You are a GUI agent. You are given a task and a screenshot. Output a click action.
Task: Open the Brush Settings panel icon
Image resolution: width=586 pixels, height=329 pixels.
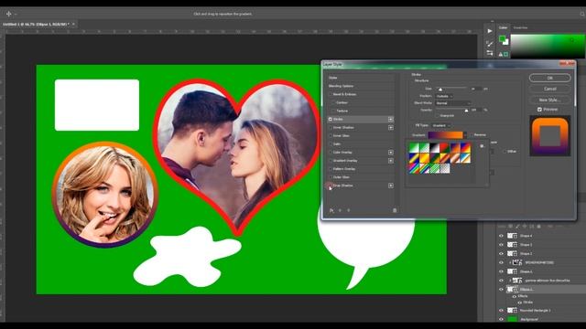click(490, 44)
